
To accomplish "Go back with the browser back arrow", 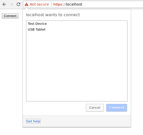I will click(4, 4).
